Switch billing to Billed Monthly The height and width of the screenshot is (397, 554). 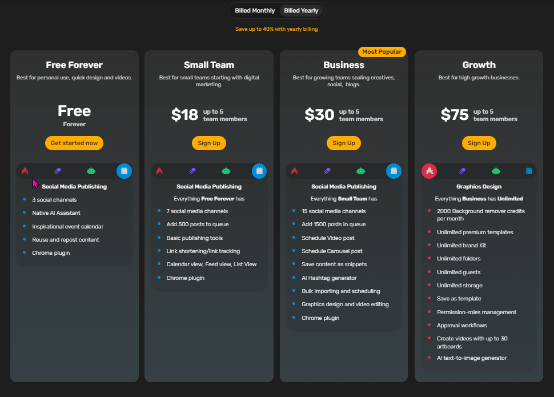[255, 11]
